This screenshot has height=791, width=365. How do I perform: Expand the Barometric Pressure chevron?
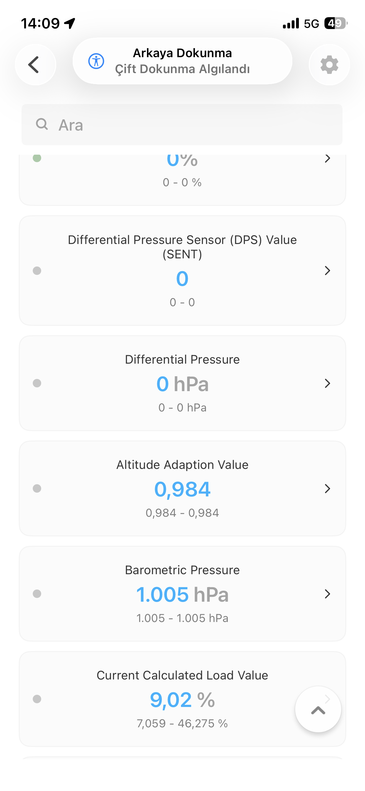[x=327, y=594]
